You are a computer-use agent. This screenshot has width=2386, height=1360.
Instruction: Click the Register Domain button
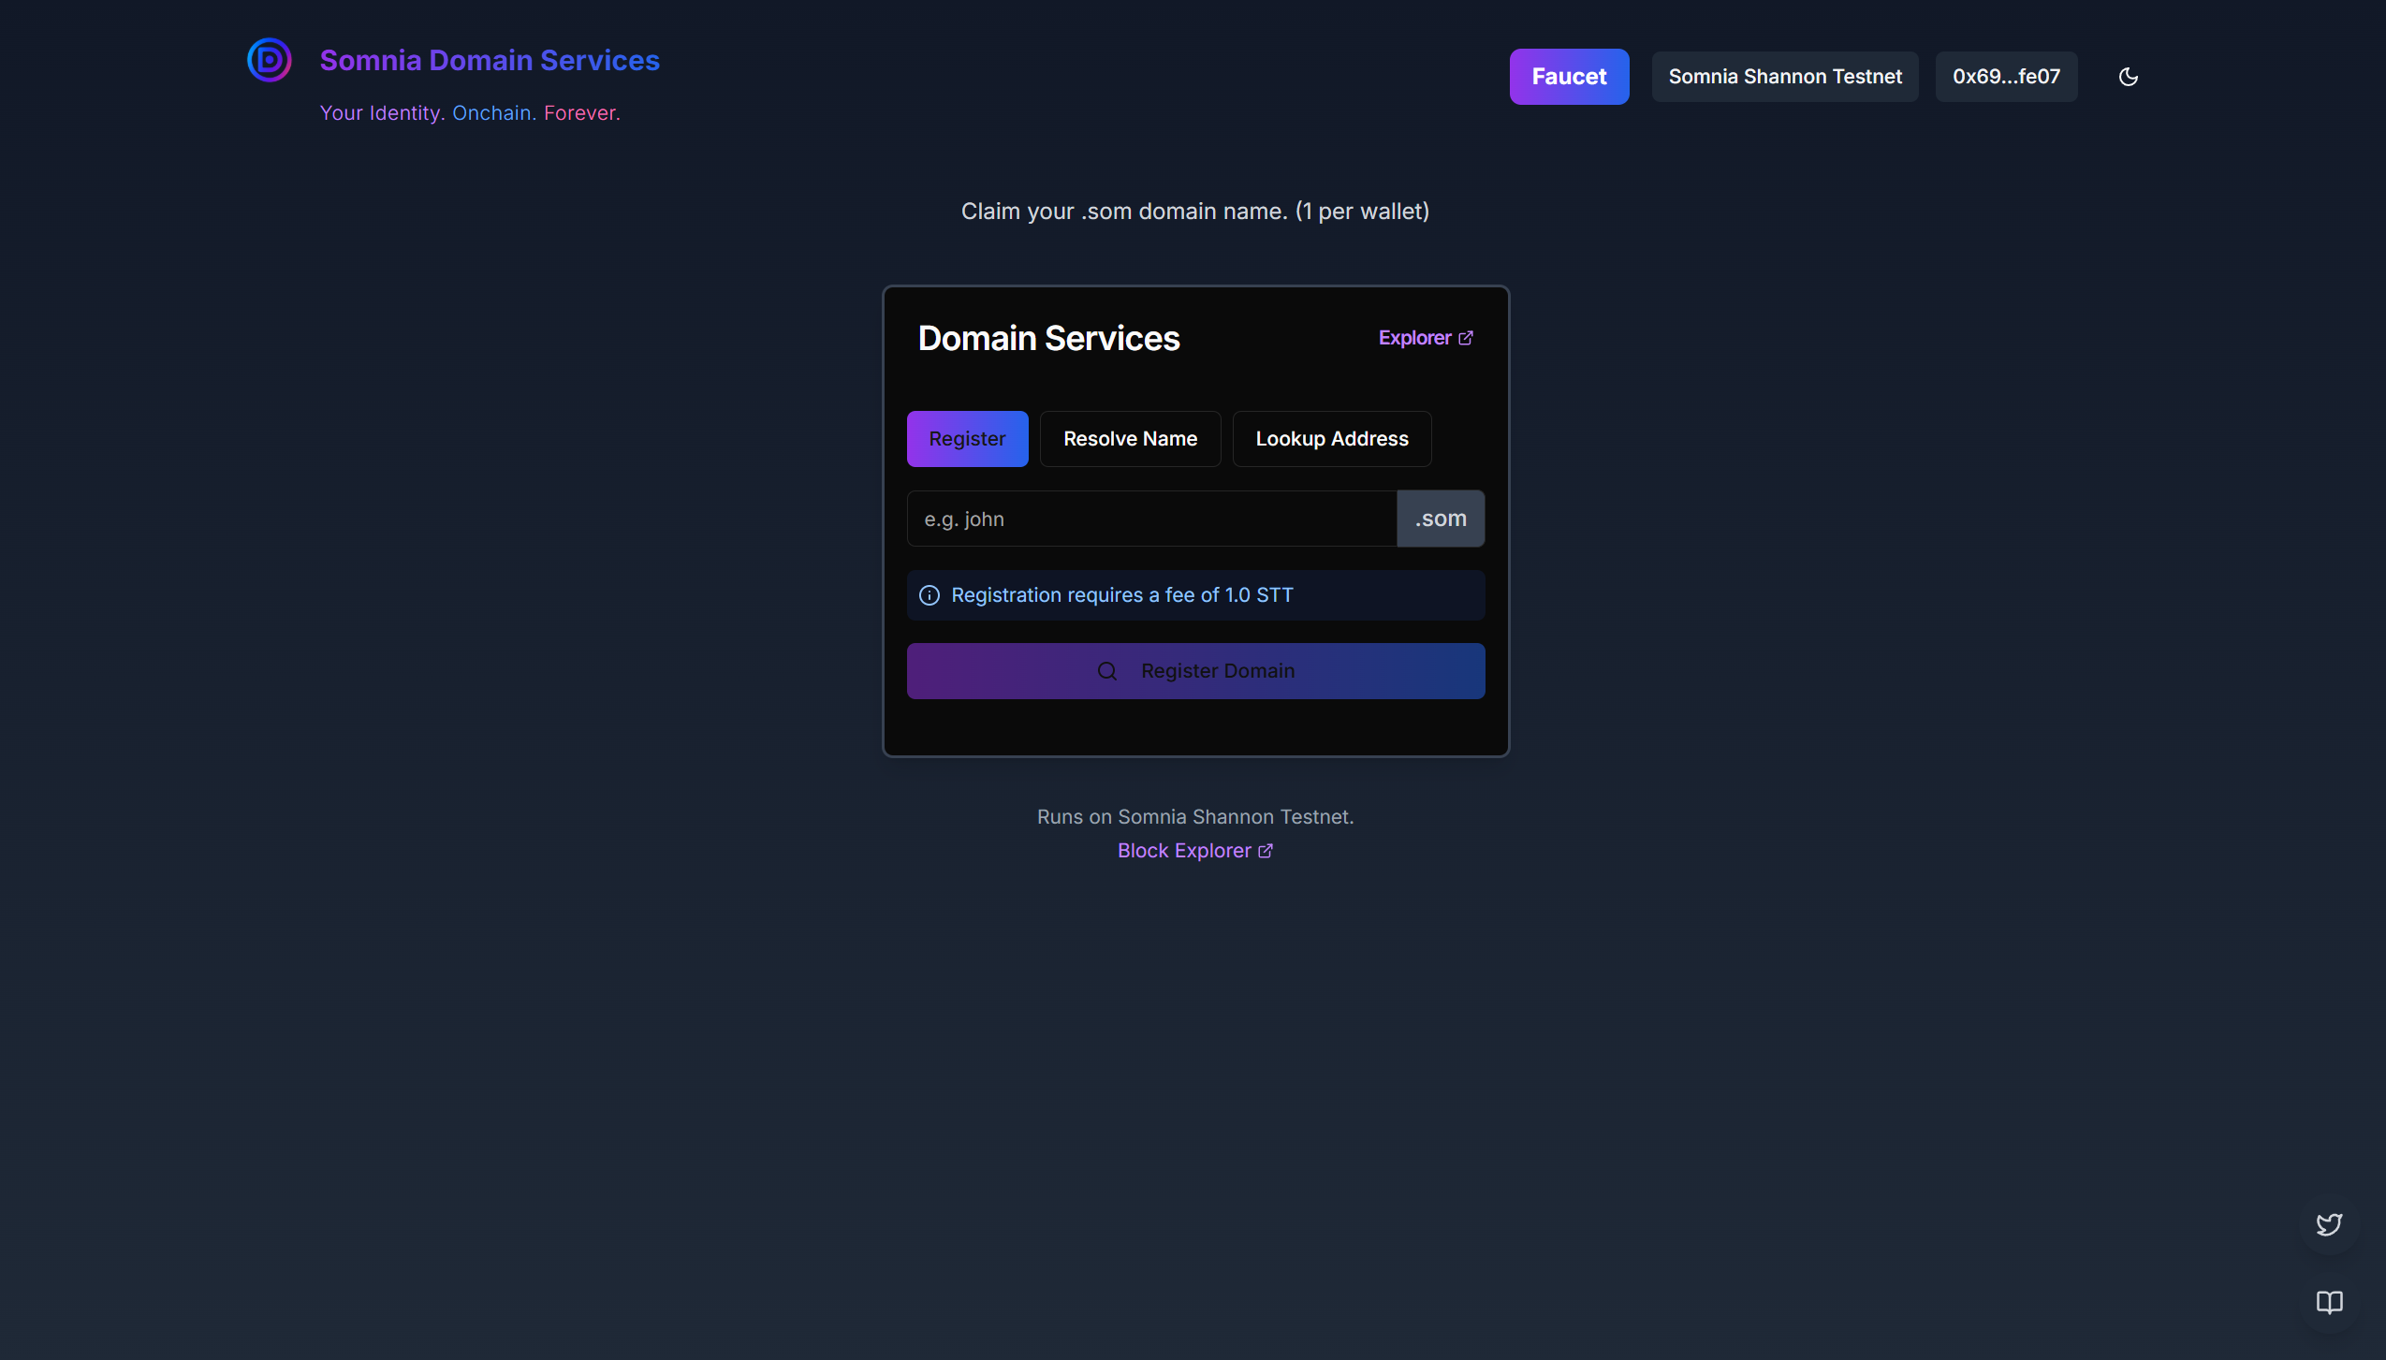tap(1195, 671)
